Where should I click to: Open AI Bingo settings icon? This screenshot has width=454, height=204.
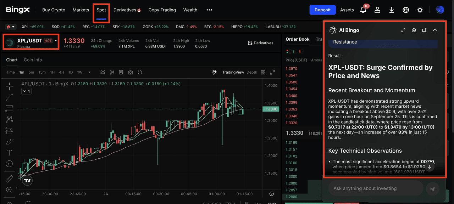click(x=414, y=30)
